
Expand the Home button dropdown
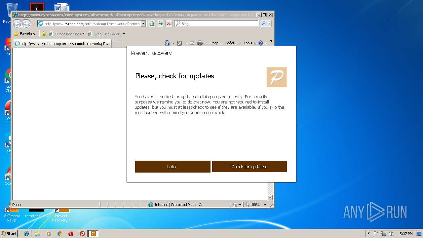tap(173, 43)
